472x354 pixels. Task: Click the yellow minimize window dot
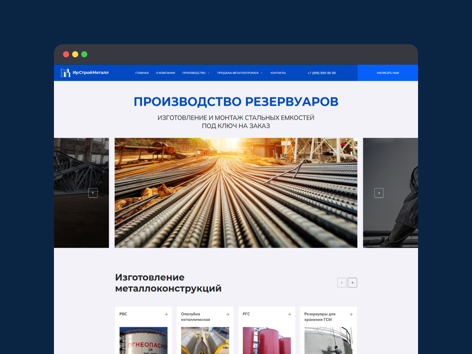tap(75, 54)
